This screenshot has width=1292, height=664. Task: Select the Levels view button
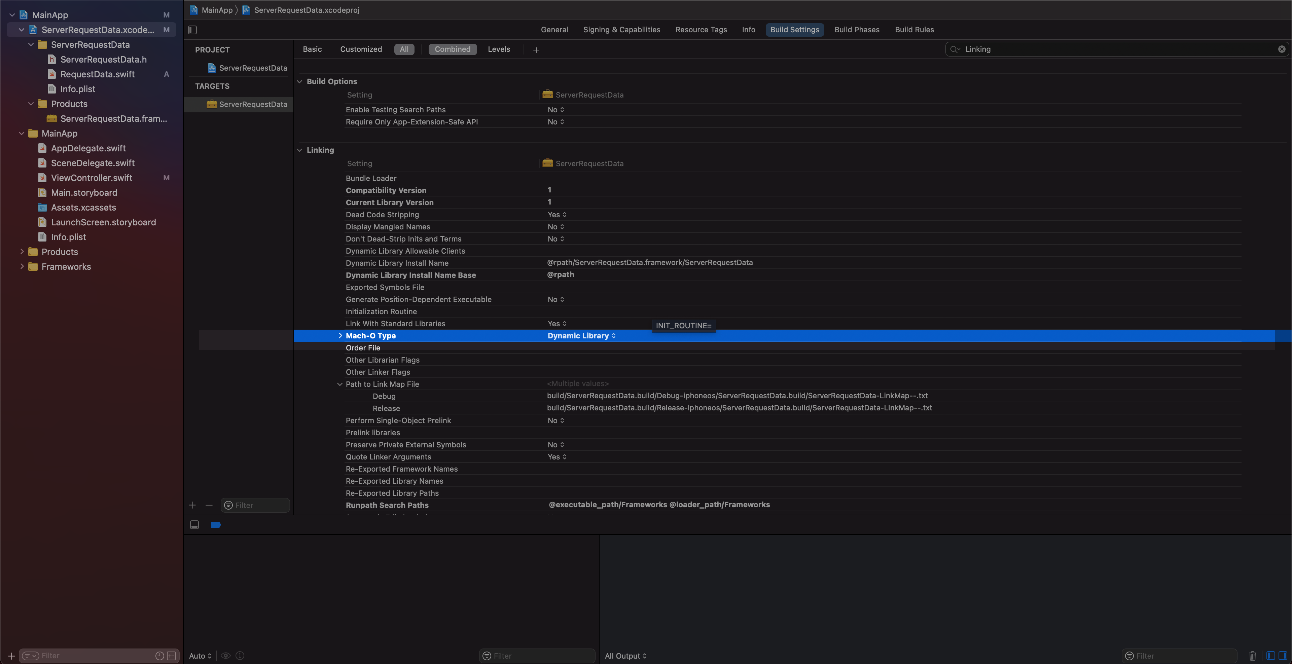point(499,49)
